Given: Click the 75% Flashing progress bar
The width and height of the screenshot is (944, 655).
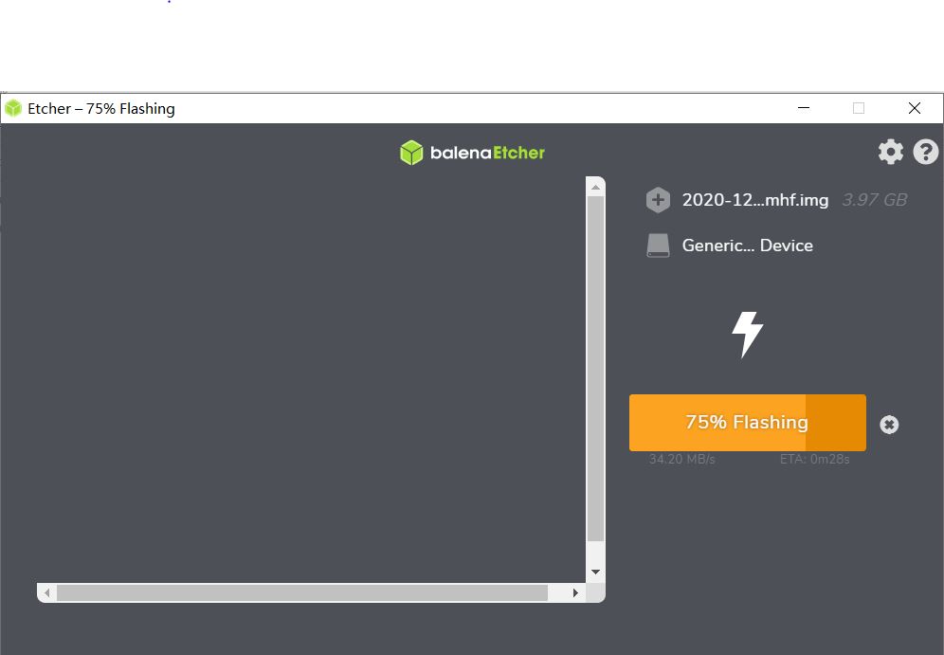Looking at the screenshot, I should (x=747, y=423).
